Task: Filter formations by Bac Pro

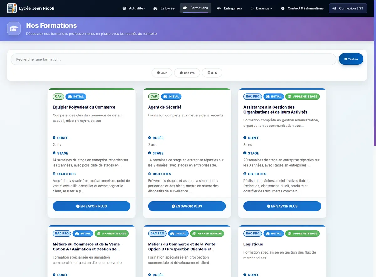Action: [x=187, y=73]
